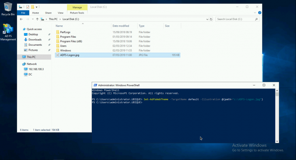
Task: Click the pin icon next to Documents
Action: pos(49,45)
